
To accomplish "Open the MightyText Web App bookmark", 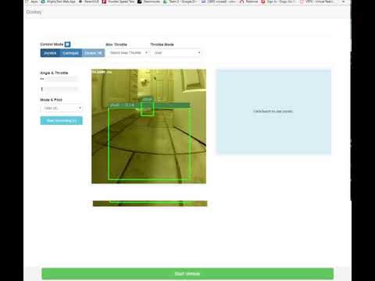I will pos(59,2).
